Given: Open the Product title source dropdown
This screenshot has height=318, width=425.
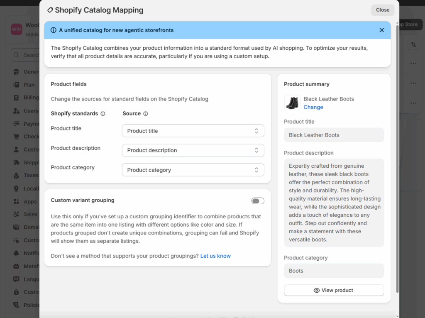Looking at the screenshot, I should tap(193, 131).
